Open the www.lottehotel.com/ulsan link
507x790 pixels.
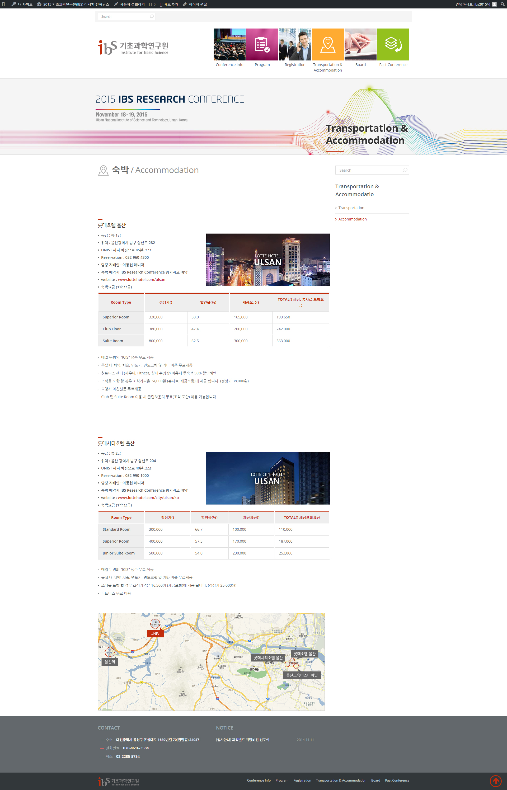(142, 280)
